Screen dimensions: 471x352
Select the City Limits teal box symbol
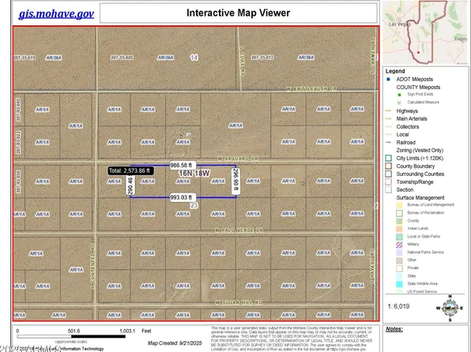(x=388, y=158)
